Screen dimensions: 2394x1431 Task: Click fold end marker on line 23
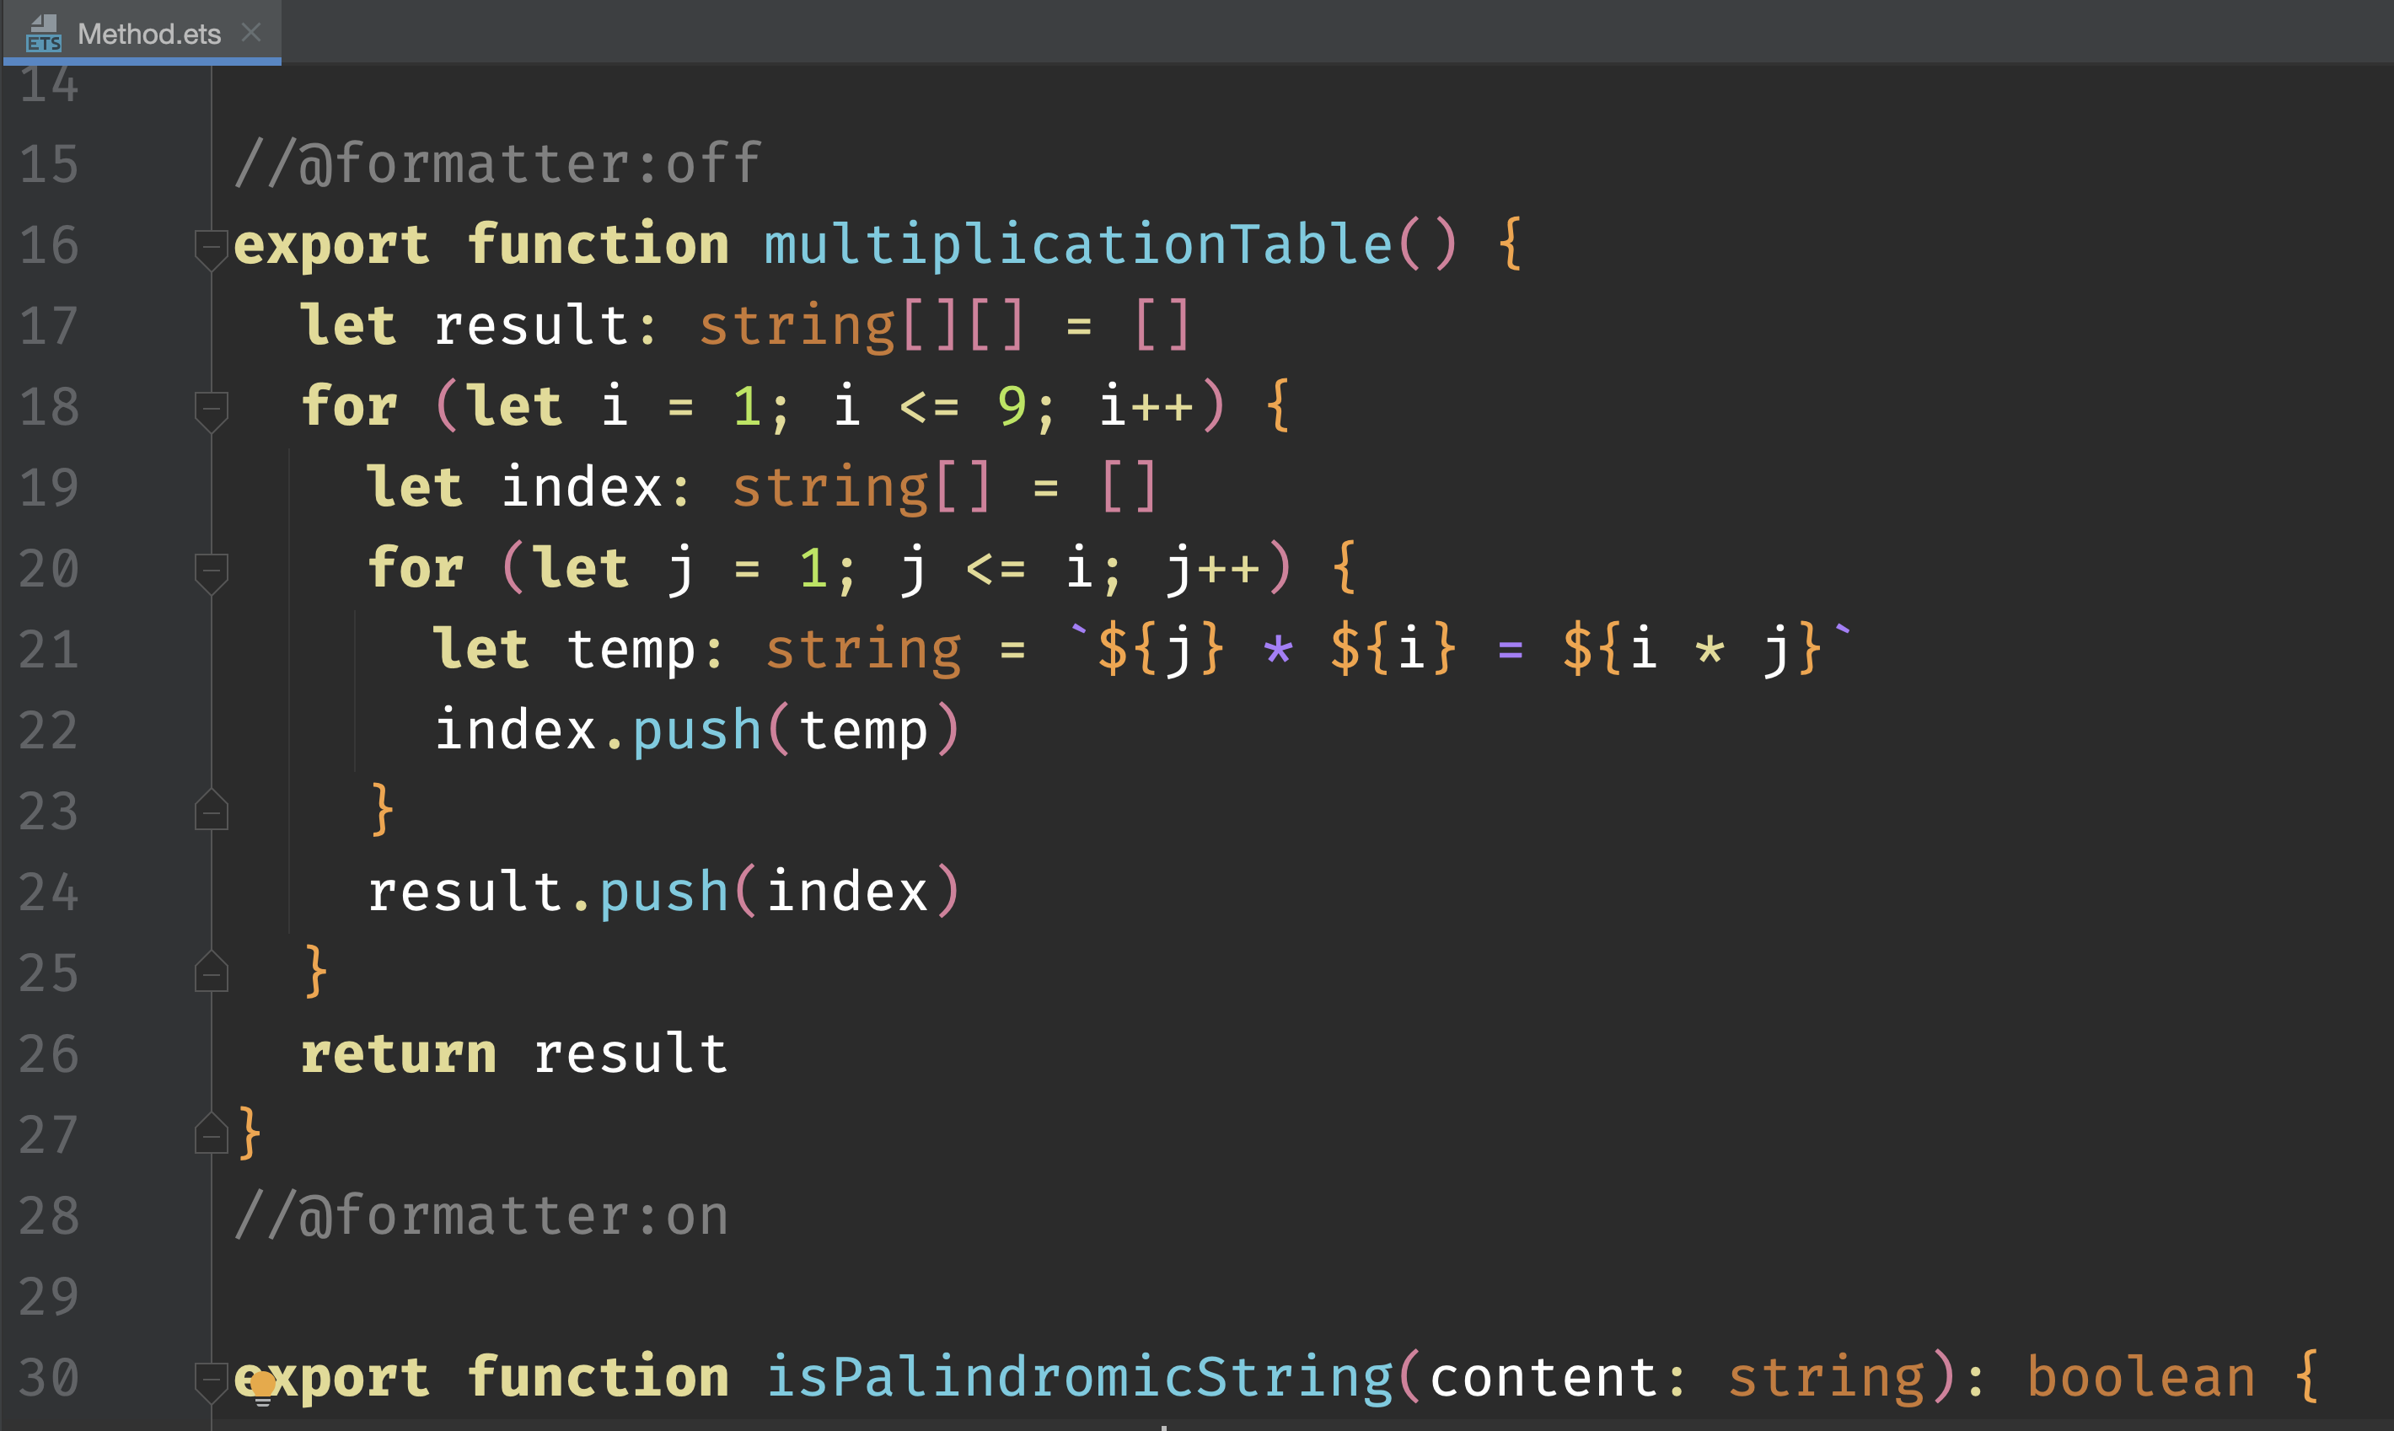click(210, 813)
